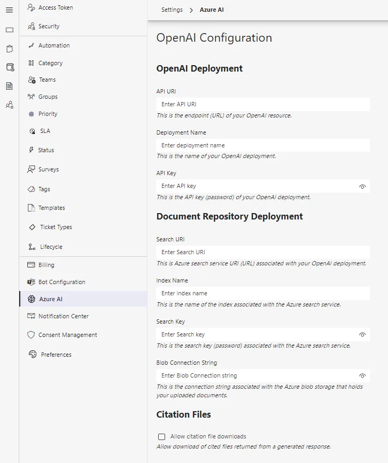Click the Preferences palette icon
Image resolution: width=388 pixels, height=463 pixels.
33,355
